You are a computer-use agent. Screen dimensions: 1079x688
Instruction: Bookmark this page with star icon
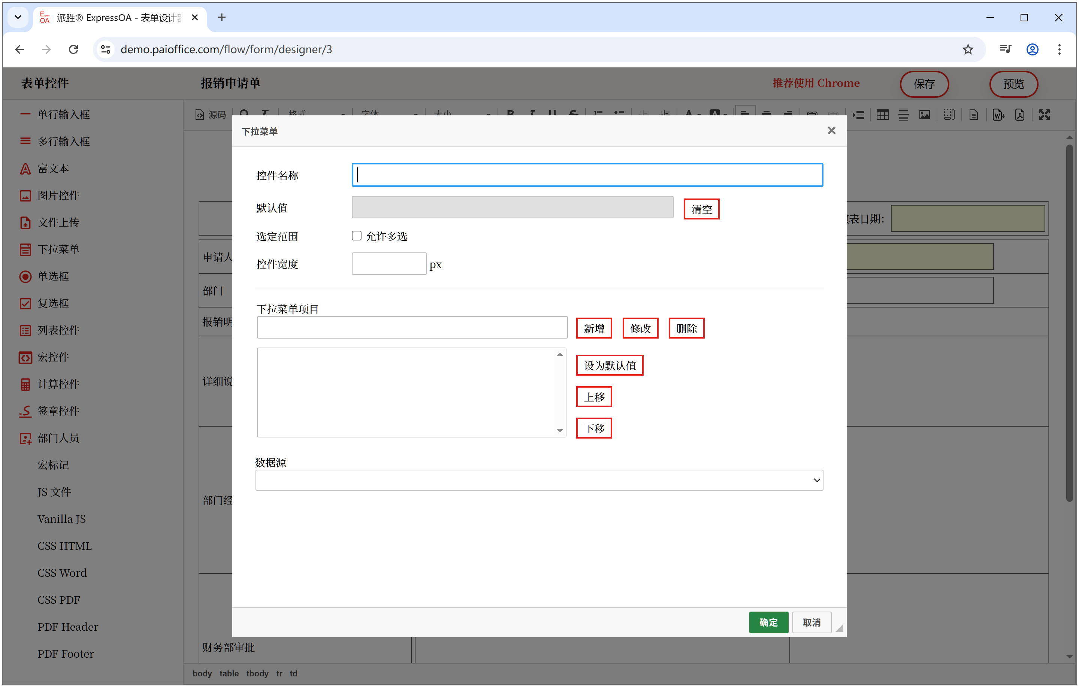click(x=968, y=49)
